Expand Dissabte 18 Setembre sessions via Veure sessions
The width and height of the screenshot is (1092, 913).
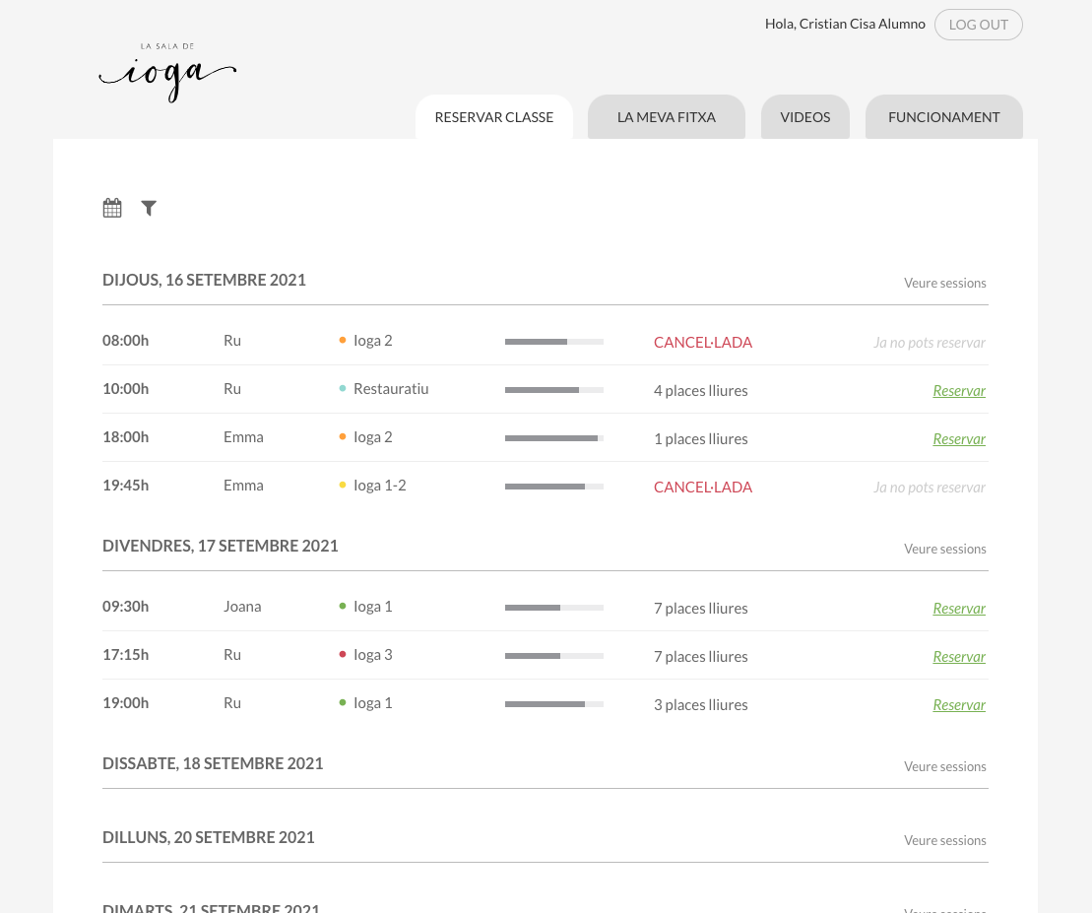[x=944, y=766]
